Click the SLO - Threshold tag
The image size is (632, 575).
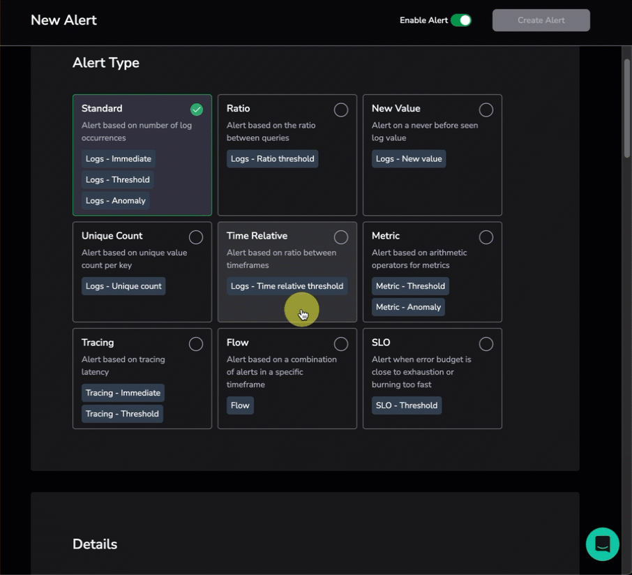click(x=407, y=405)
